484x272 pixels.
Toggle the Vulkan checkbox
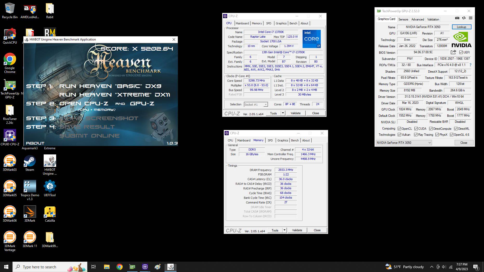point(399,135)
